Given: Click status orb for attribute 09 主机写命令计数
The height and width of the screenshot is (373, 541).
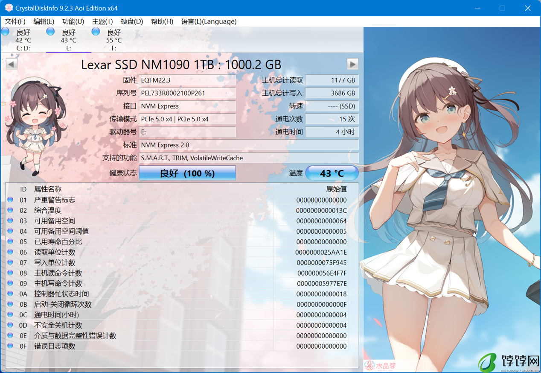Looking at the screenshot, I should [10, 283].
